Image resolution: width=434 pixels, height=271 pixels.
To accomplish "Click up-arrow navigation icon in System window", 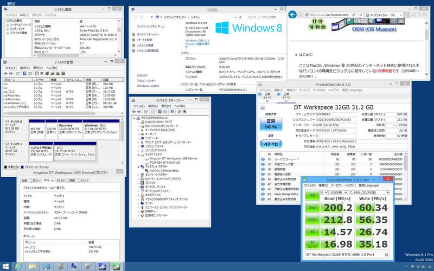I will tap(152, 17).
